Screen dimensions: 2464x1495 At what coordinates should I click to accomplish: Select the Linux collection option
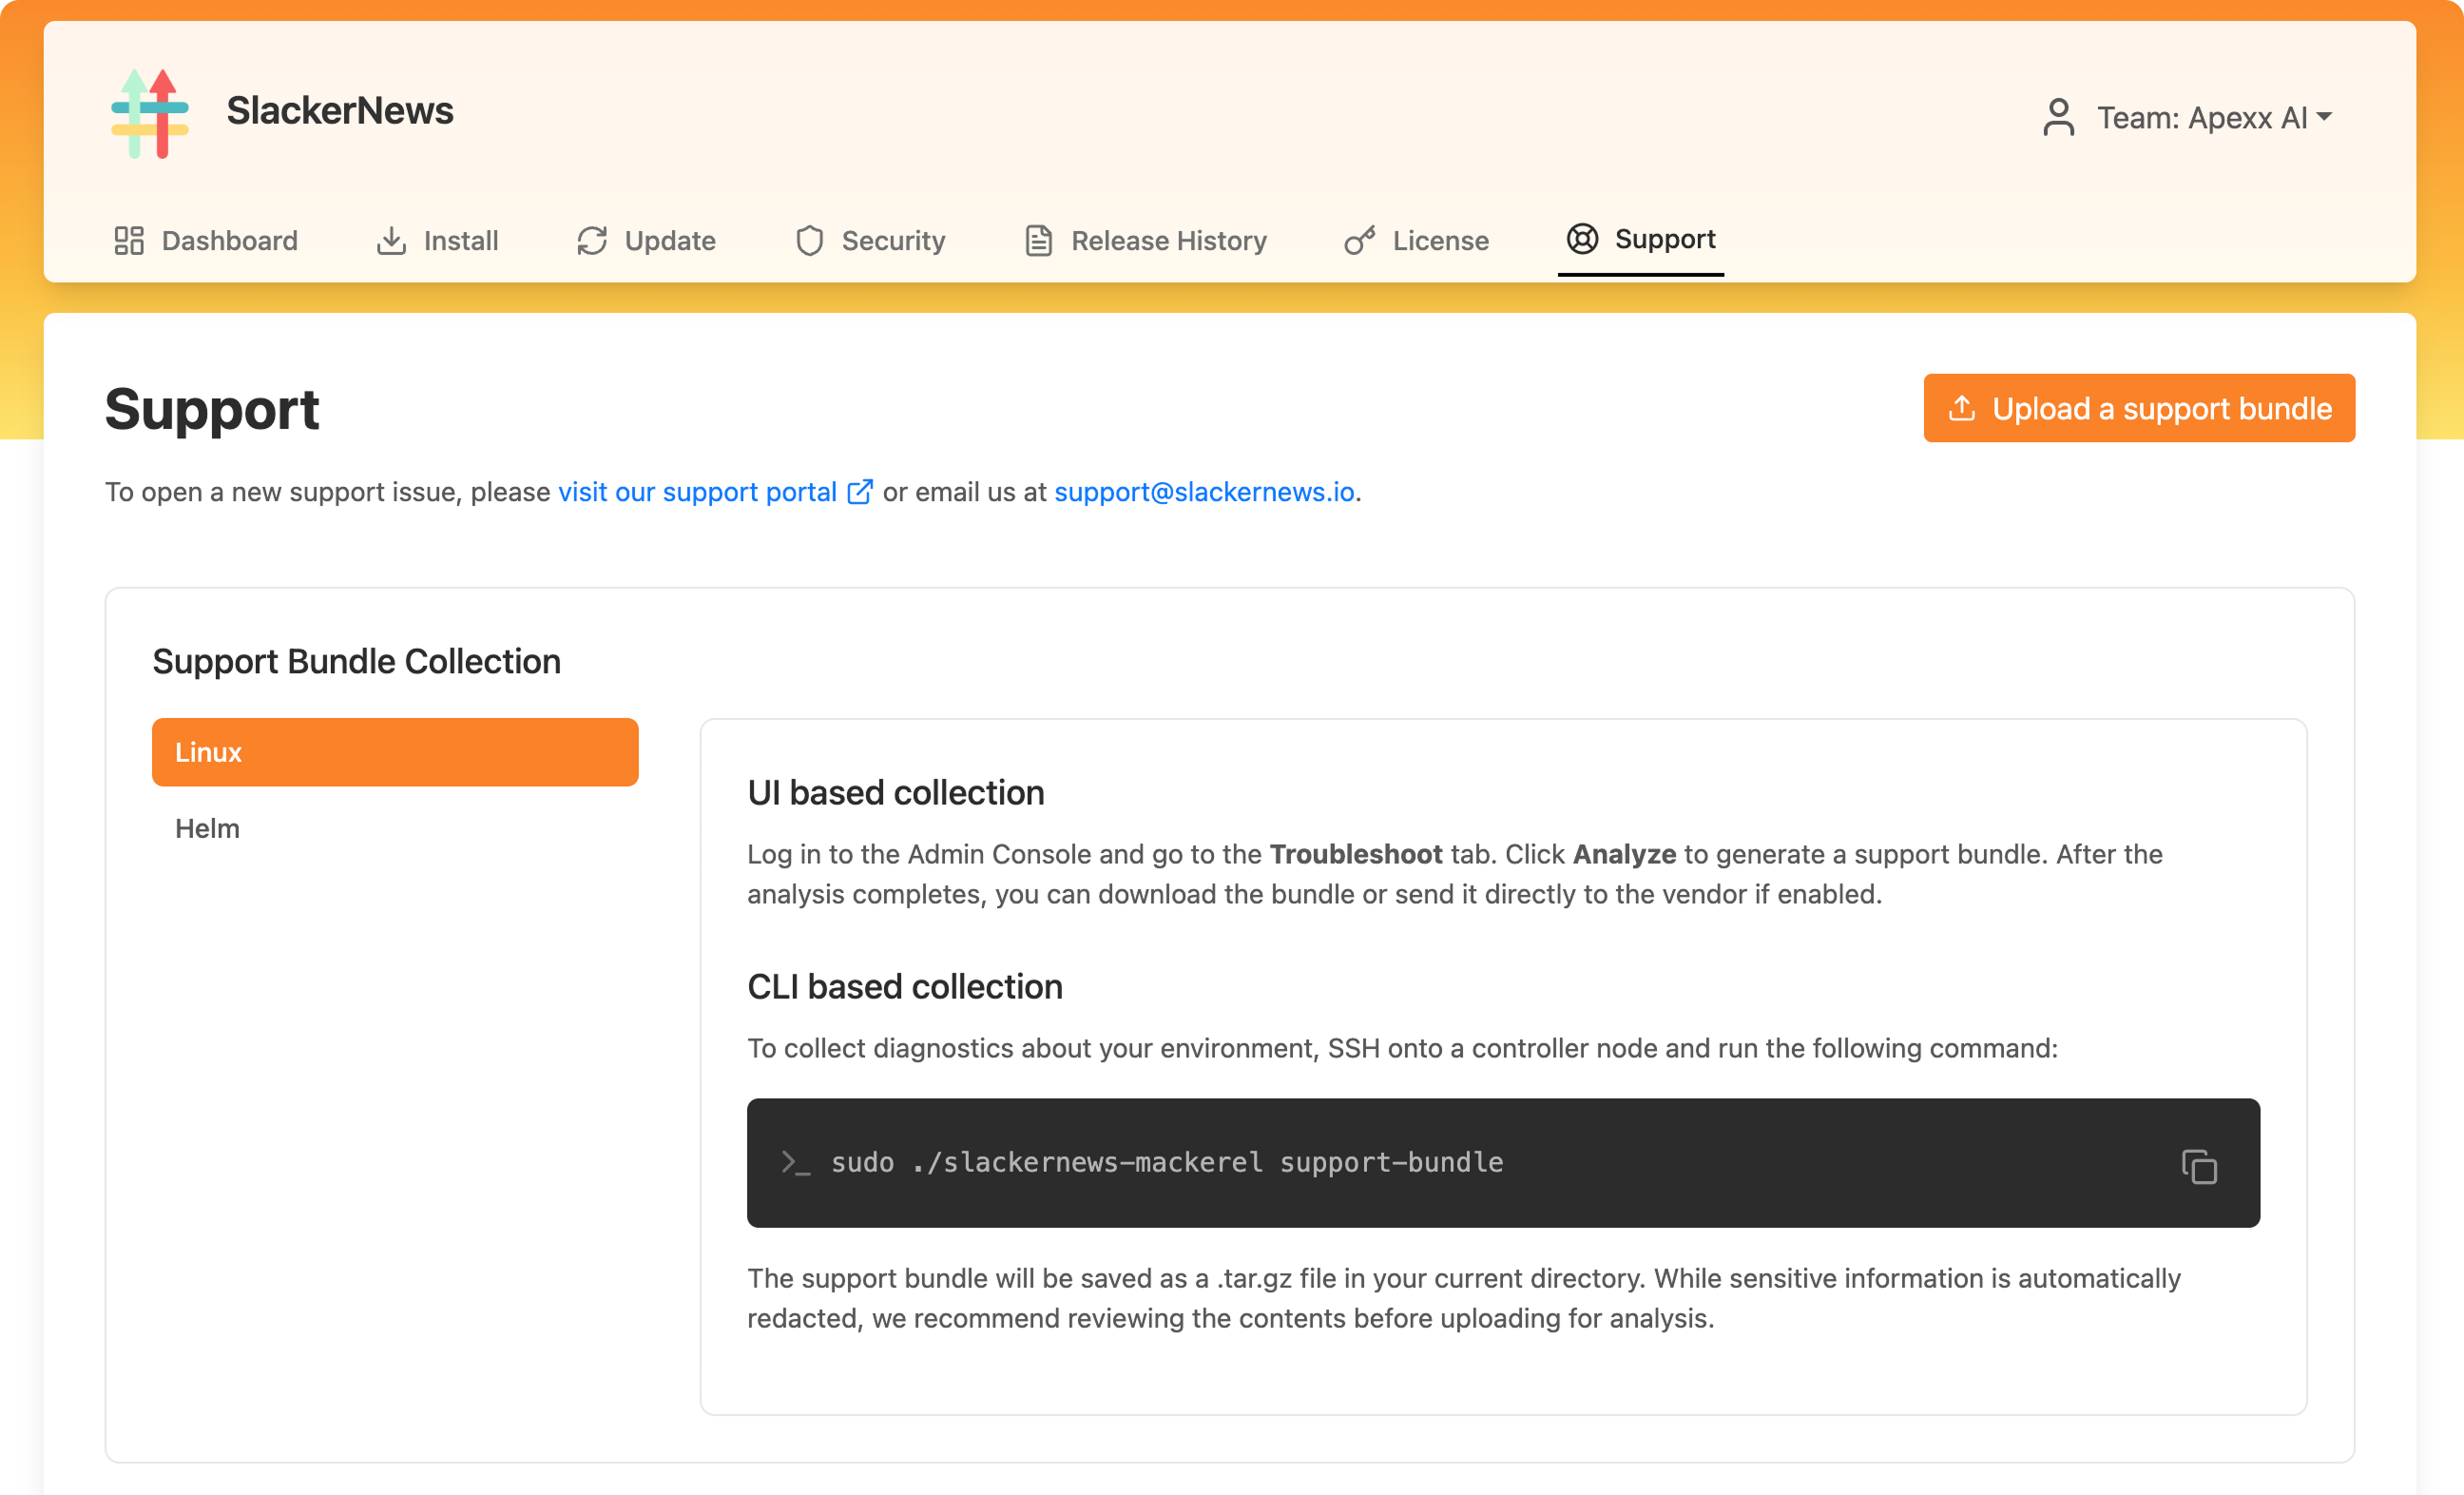click(395, 751)
